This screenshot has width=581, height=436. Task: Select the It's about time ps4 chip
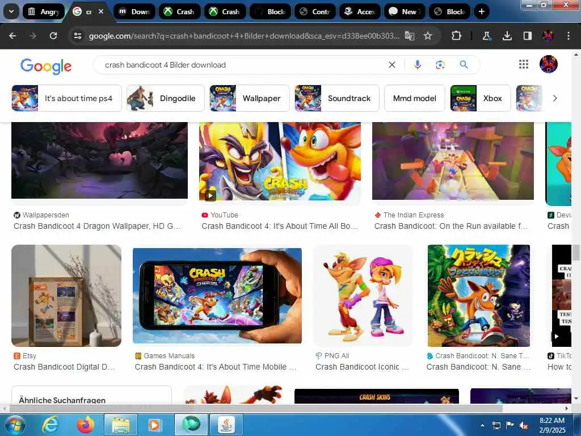[66, 98]
